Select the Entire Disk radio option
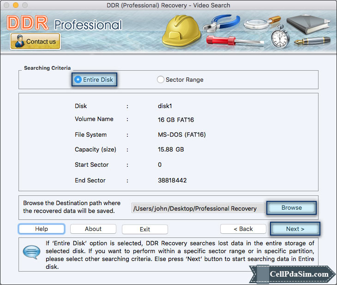Image resolution: width=337 pixels, height=285 pixels. click(94, 79)
